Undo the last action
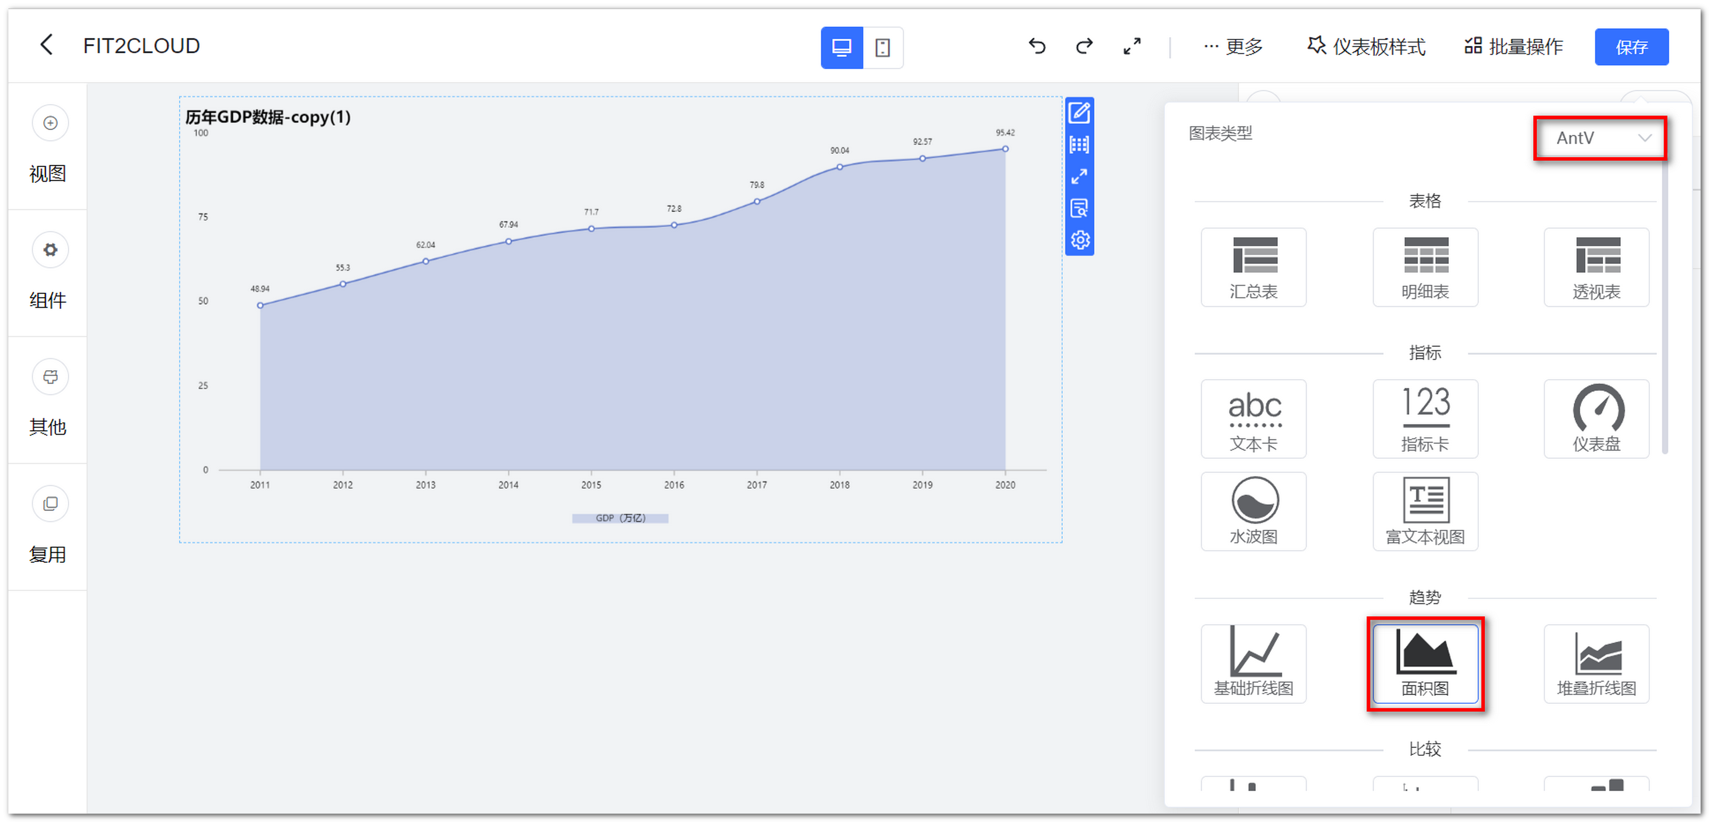This screenshot has width=1709, height=822. point(1037,46)
